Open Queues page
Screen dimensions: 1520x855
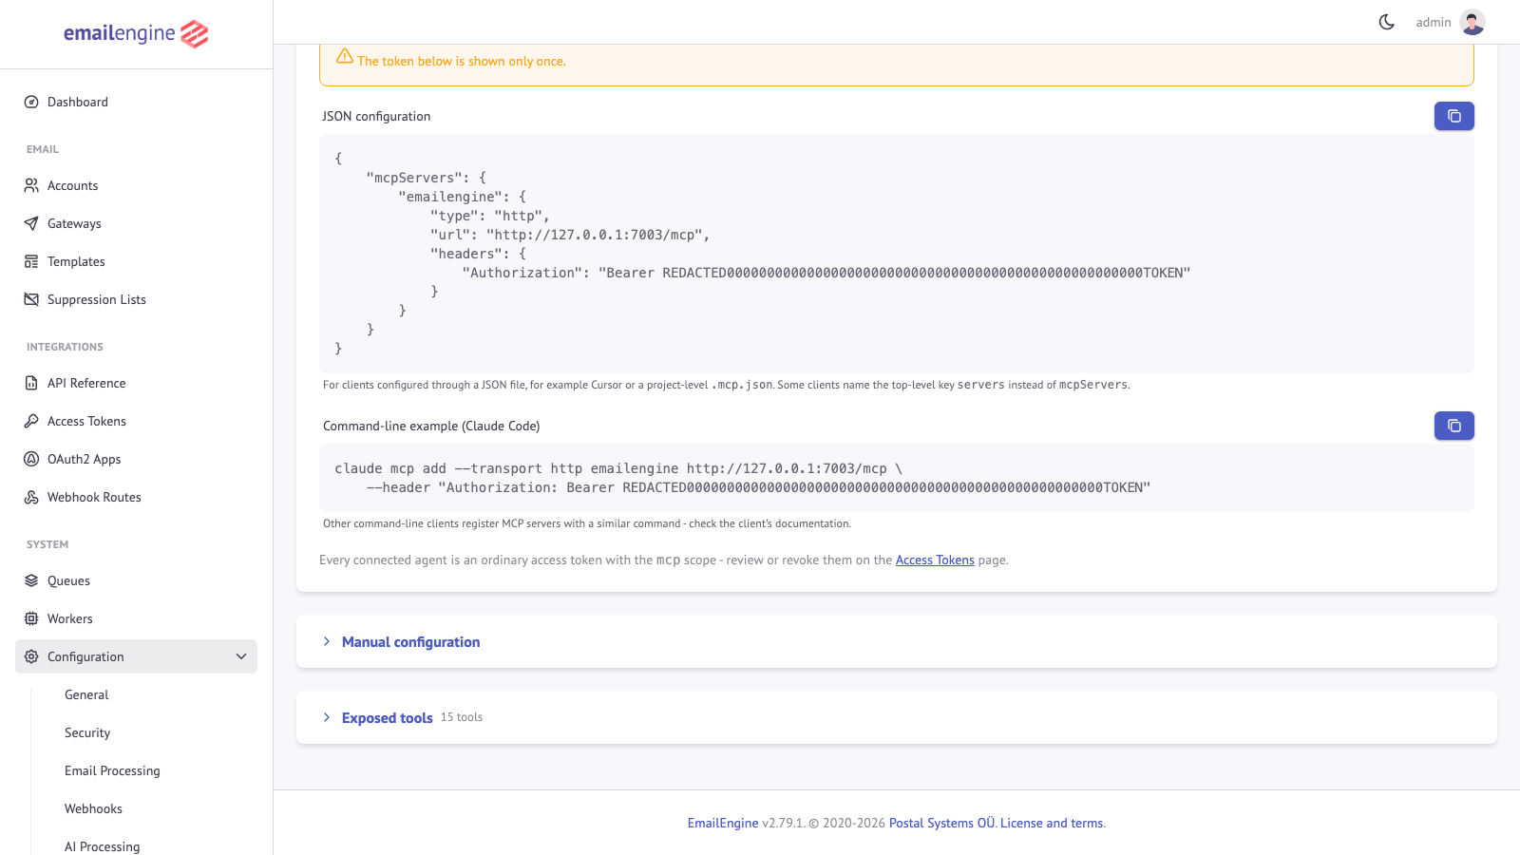(x=136, y=580)
